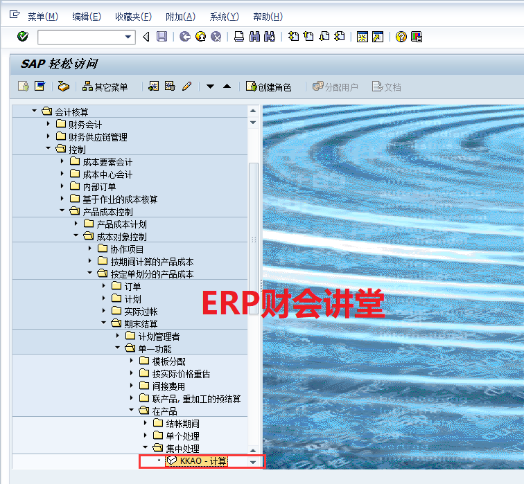The image size is (524, 484).
Task: Open the 系统 menu
Action: pyautogui.click(x=224, y=17)
